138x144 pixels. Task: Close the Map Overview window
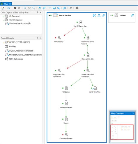click(x=133, y=113)
